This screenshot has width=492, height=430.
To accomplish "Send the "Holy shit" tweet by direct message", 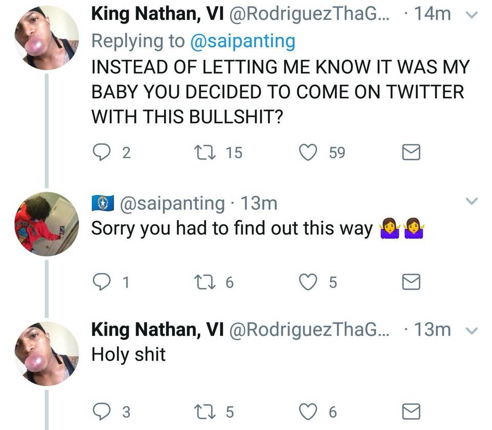I will coord(411,411).
